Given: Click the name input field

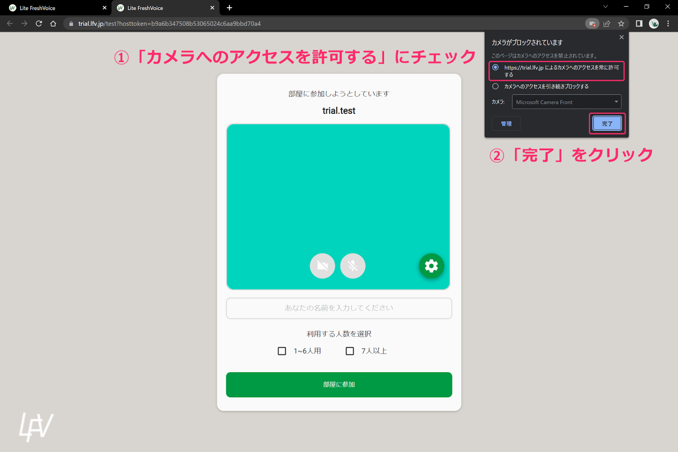Looking at the screenshot, I should pyautogui.click(x=339, y=308).
